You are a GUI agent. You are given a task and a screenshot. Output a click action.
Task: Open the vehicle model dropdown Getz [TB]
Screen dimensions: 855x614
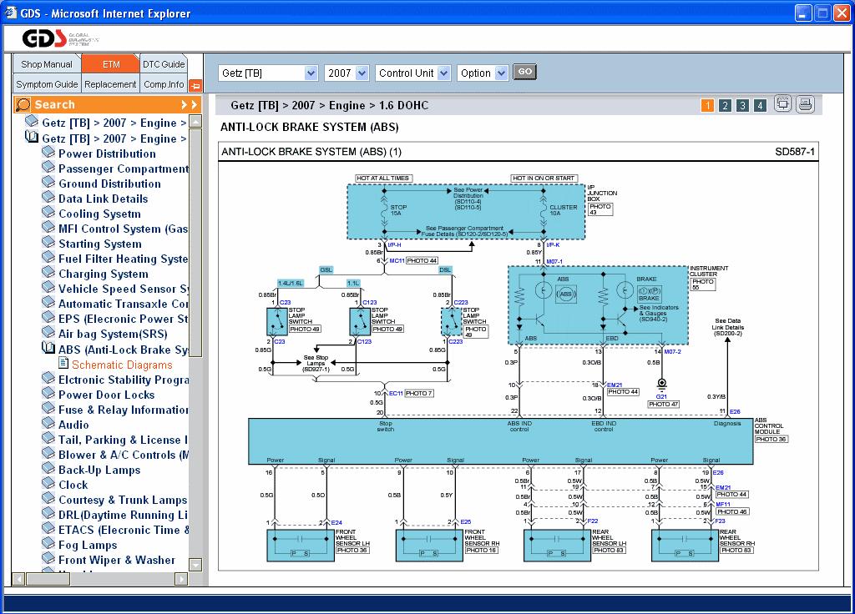[268, 73]
